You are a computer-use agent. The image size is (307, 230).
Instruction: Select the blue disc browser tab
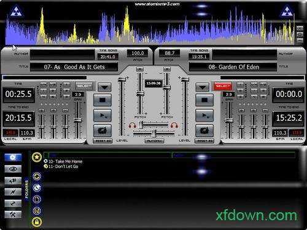tap(13, 158)
